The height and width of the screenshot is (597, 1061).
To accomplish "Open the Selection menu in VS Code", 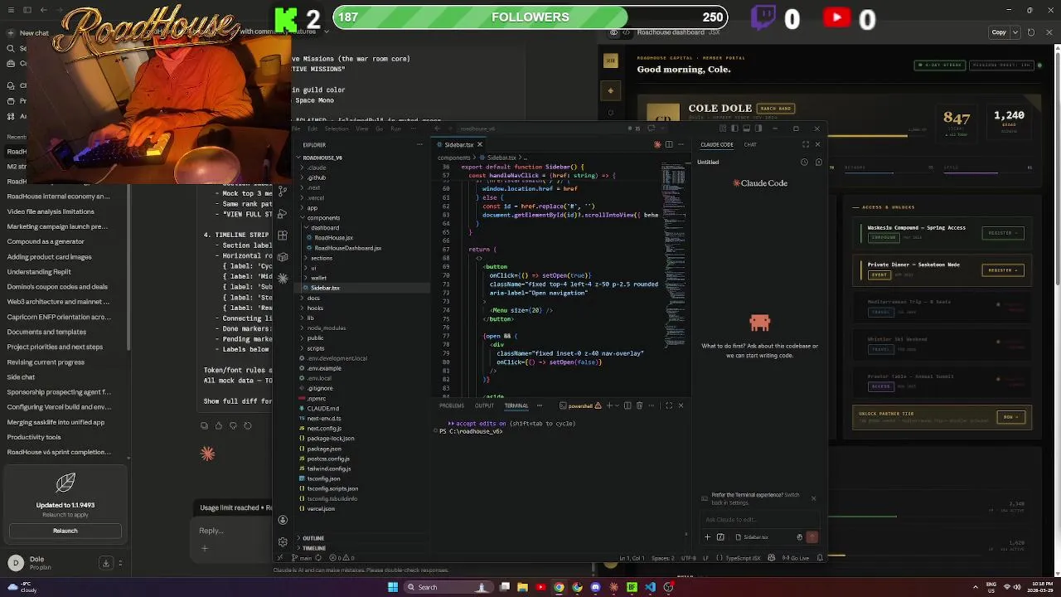I will pos(337,129).
